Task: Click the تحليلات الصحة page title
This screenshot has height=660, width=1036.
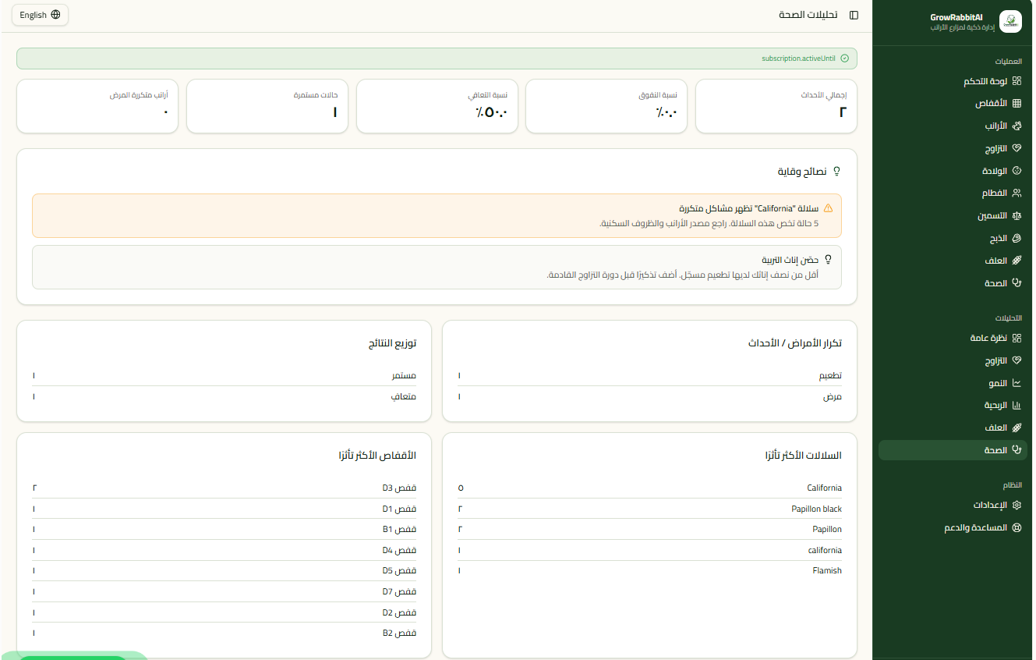Action: point(808,15)
